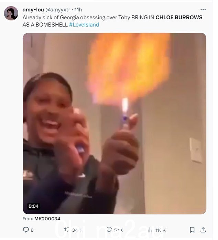Bookmark this tweet

coord(192,230)
